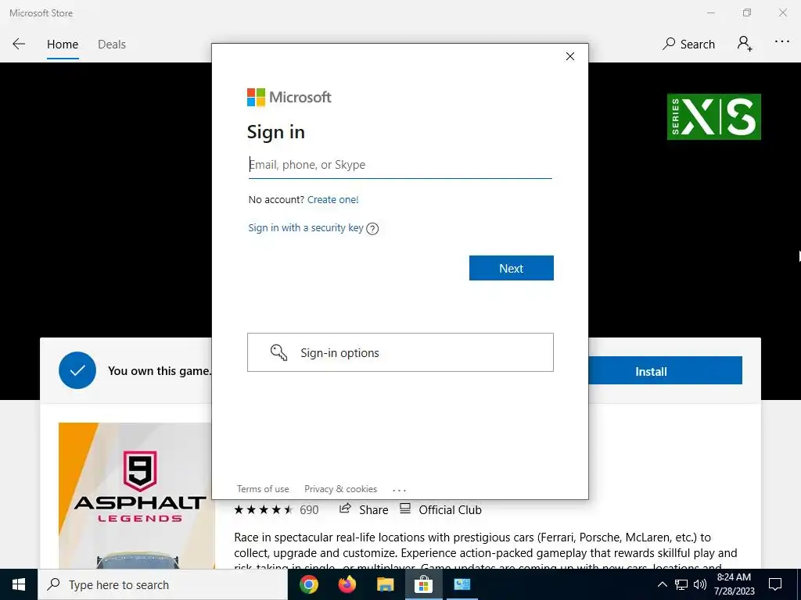
Task: Open the Windows Start menu
Action: (19, 584)
